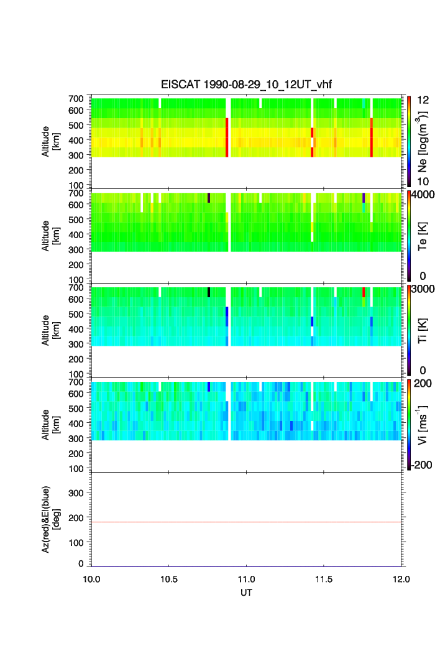This screenshot has height=661, width=440.
Task: Click the 10.0 tick on UT axis
Action: (91, 579)
